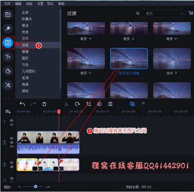
Task: Open the 编辑 menu
Action: 18,3
